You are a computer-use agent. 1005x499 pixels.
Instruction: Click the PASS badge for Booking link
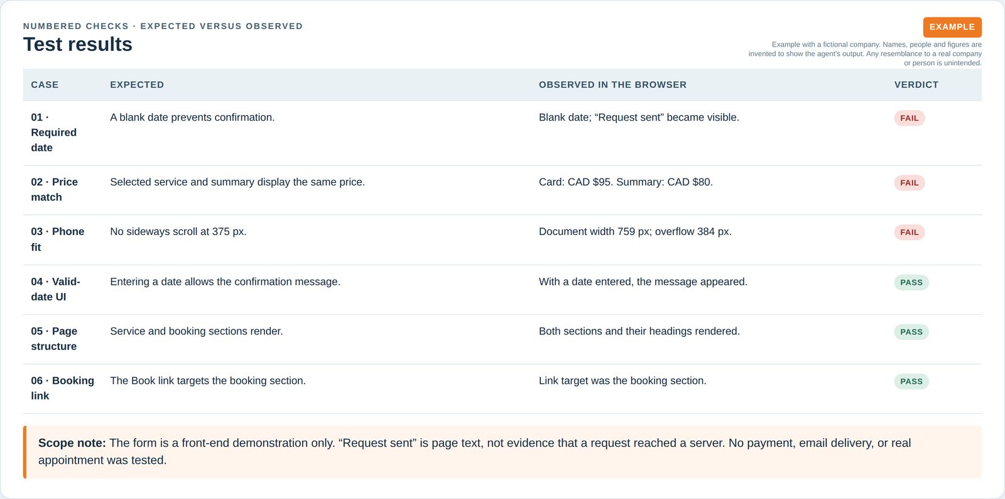click(911, 381)
